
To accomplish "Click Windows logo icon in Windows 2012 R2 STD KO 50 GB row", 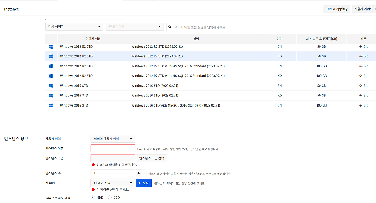I will point(51,56).
